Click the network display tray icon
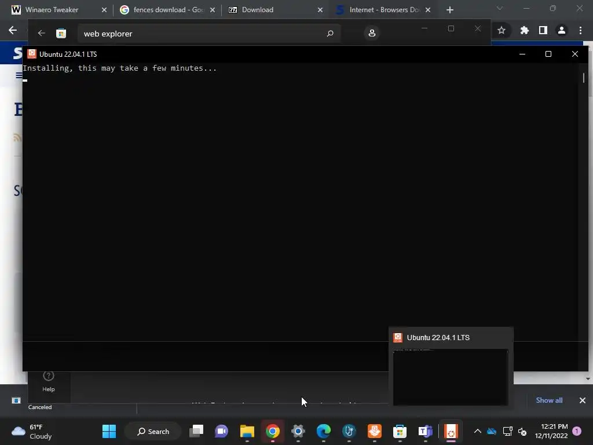 (507, 431)
